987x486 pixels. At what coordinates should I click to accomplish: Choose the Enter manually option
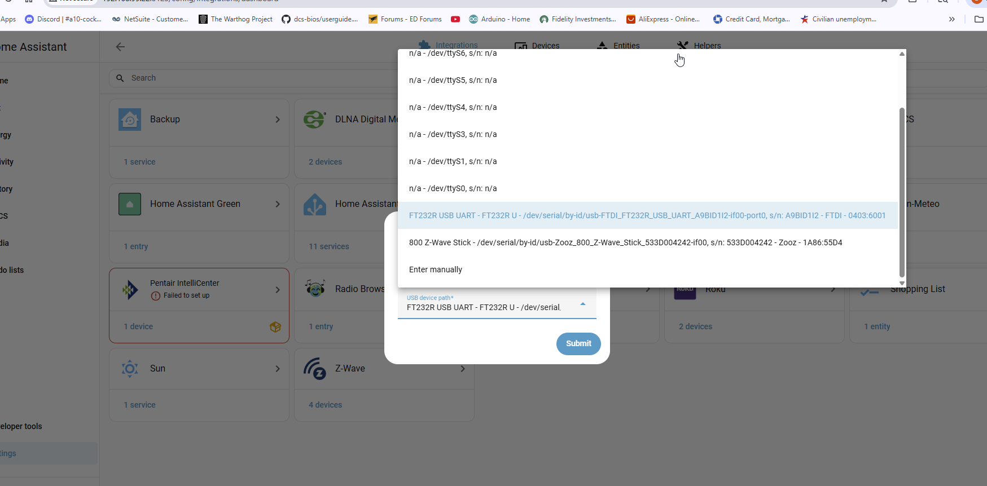tap(648, 269)
